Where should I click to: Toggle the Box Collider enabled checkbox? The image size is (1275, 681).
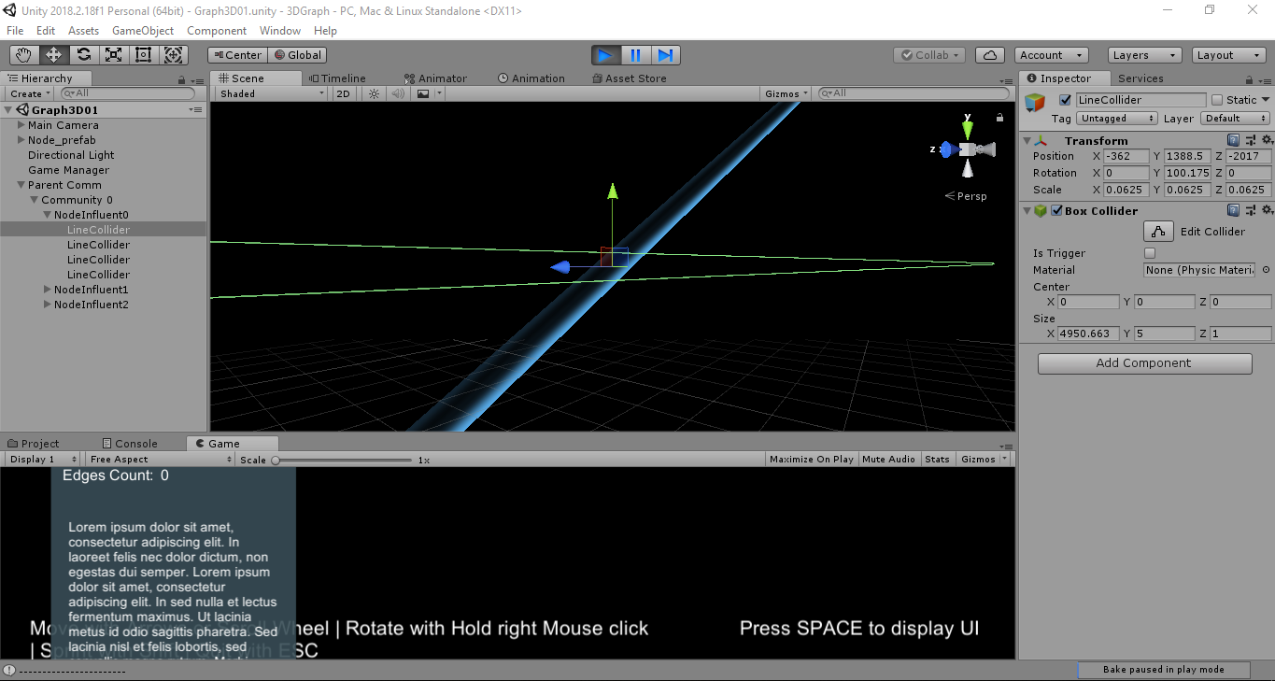(1056, 210)
